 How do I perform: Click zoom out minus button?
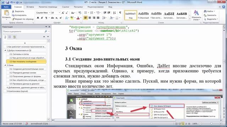tap(200, 123)
